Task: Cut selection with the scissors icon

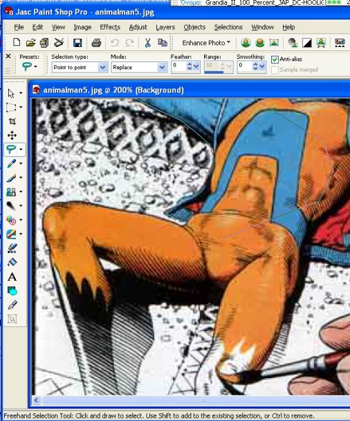Action: coord(148,43)
